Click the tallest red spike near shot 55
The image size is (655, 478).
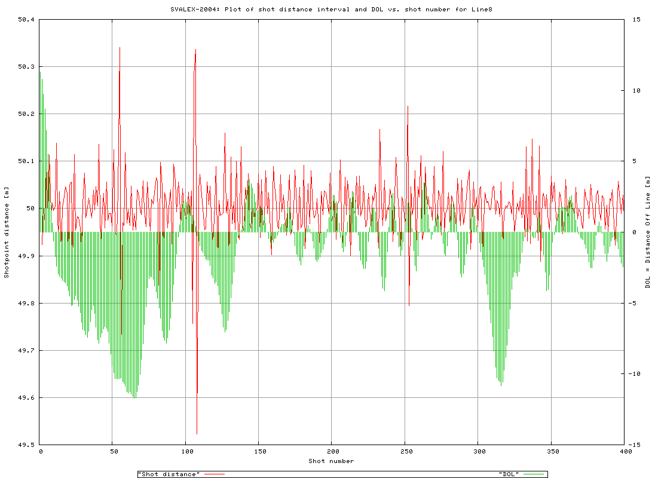[x=121, y=48]
